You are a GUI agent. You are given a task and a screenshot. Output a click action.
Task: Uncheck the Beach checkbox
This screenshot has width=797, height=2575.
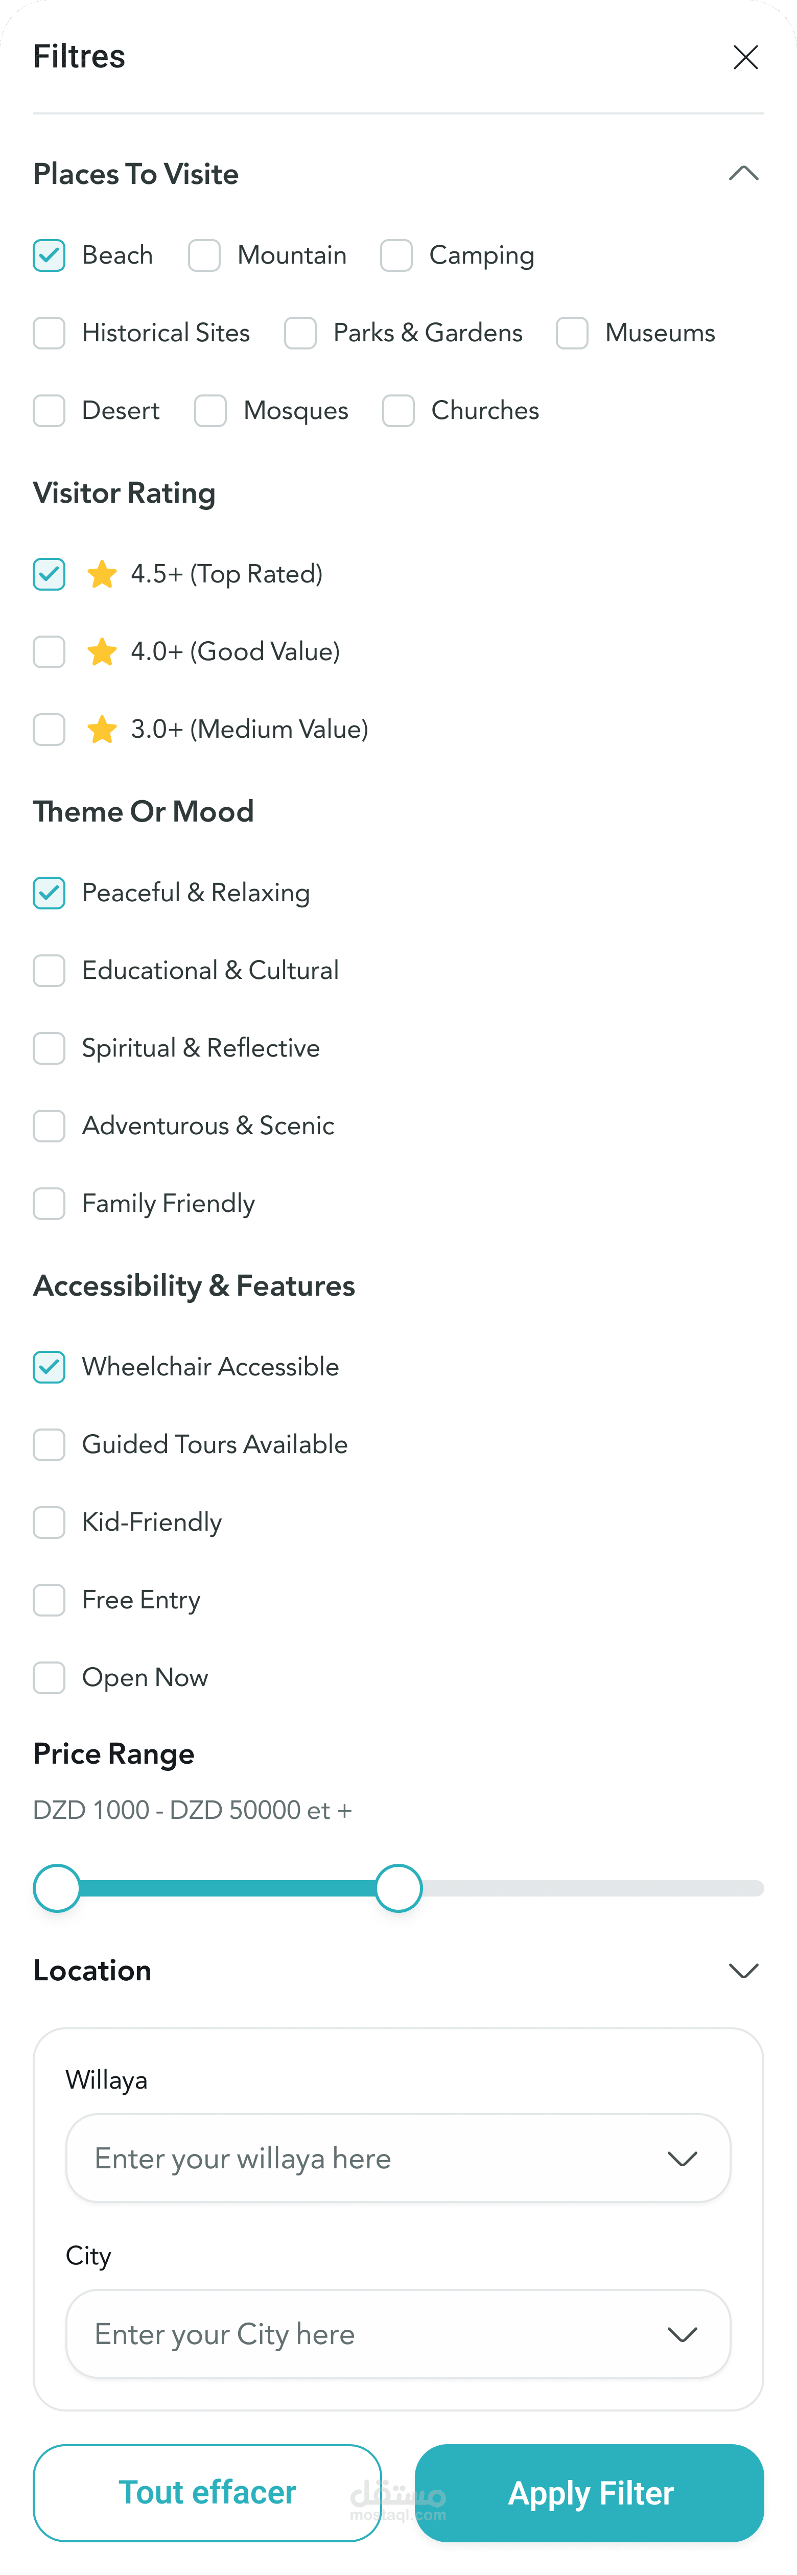tap(49, 255)
